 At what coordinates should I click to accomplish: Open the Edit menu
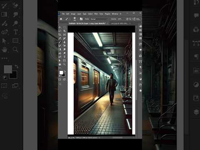coord(67,14)
